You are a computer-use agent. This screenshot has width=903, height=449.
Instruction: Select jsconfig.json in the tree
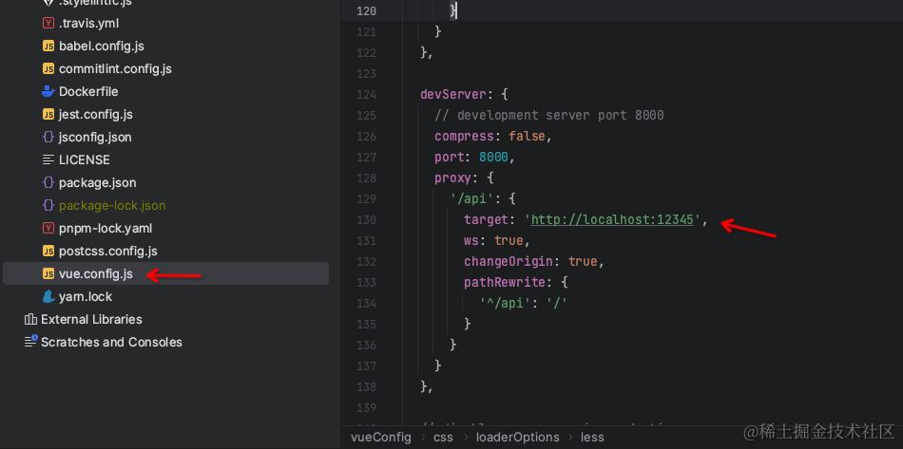click(95, 138)
